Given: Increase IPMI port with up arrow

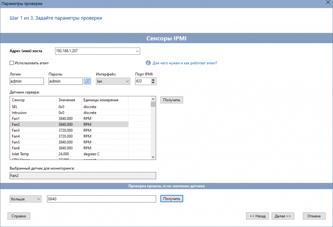Looking at the screenshot, I should tap(153, 80).
